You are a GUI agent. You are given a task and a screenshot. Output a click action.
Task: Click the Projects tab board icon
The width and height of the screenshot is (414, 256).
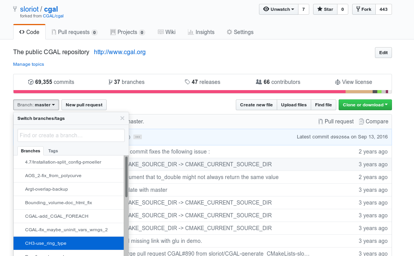point(113,32)
